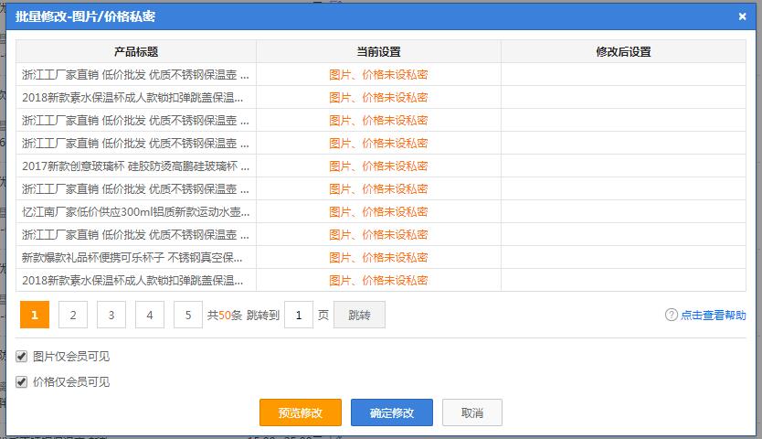Click the orange 预览修改 button
Screen dimensions: 762x439
(x=301, y=412)
